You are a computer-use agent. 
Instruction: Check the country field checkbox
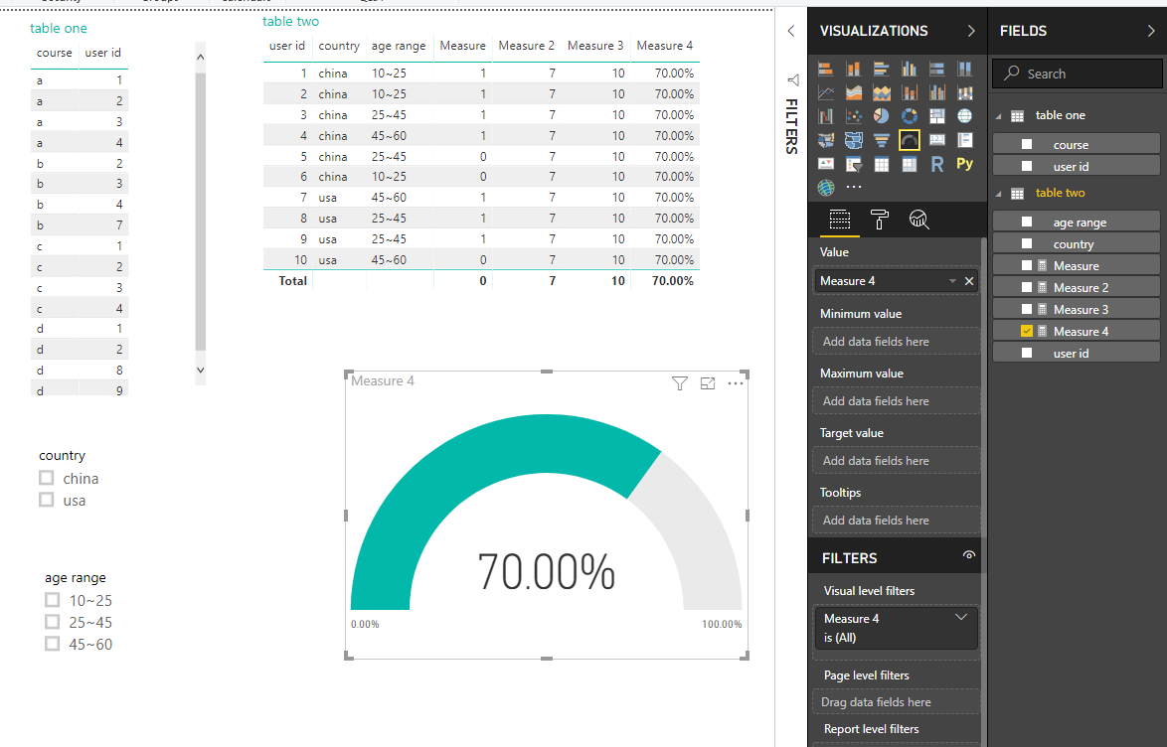tap(1026, 243)
